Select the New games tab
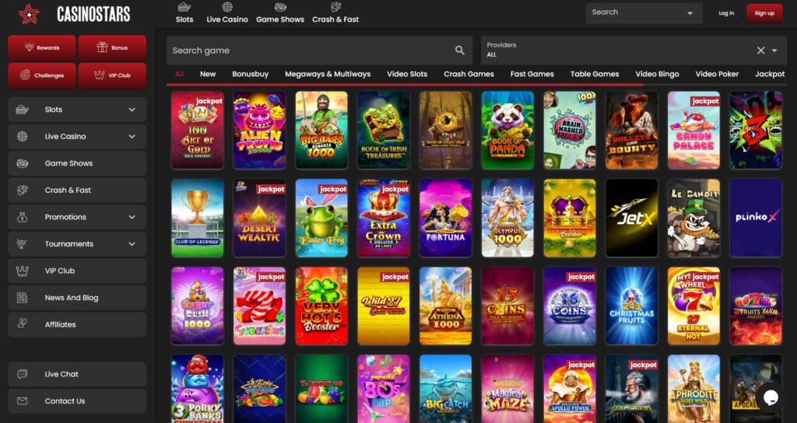 [x=208, y=74]
